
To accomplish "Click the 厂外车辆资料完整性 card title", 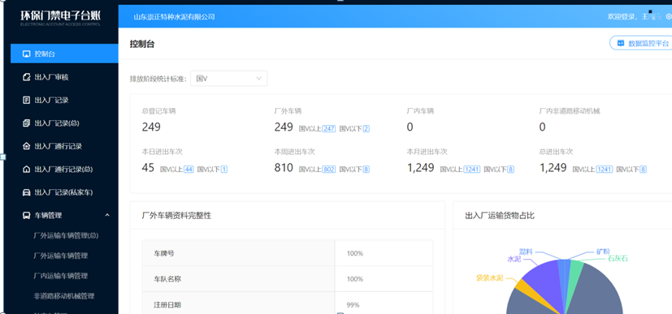I will pos(176,216).
